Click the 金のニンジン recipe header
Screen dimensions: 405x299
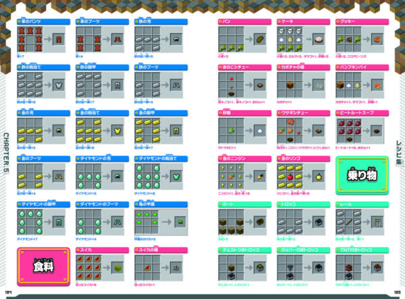244,158
